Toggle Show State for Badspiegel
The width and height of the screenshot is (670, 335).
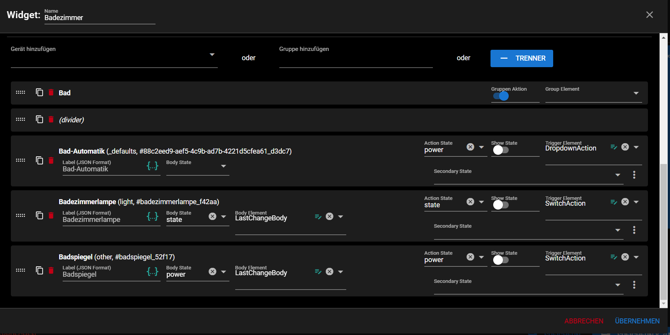tap(501, 260)
